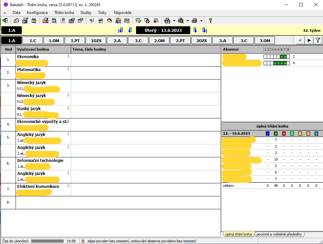
Task: Toggle hour 1 absence box in first student row
Action: tap(265, 57)
